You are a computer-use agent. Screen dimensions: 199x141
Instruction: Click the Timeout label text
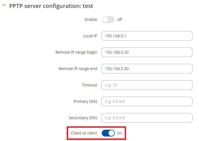90,85
